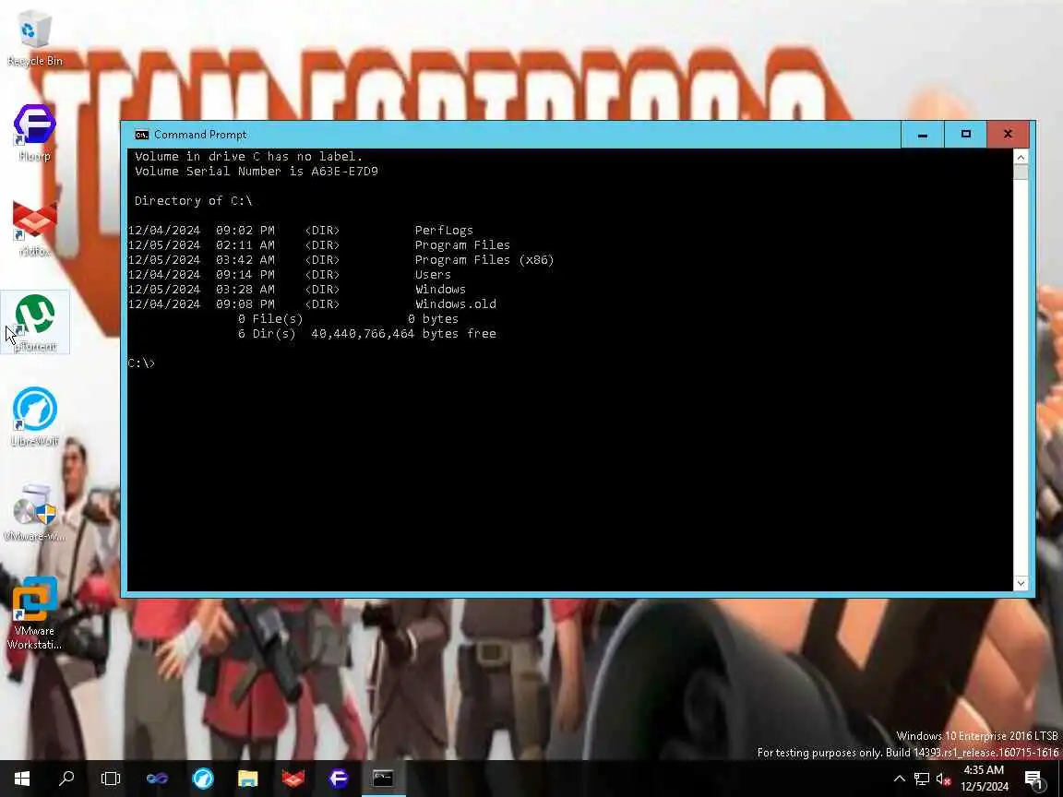The height and width of the screenshot is (797, 1063).
Task: Minimize the Command Prompt window
Action: 922,134
